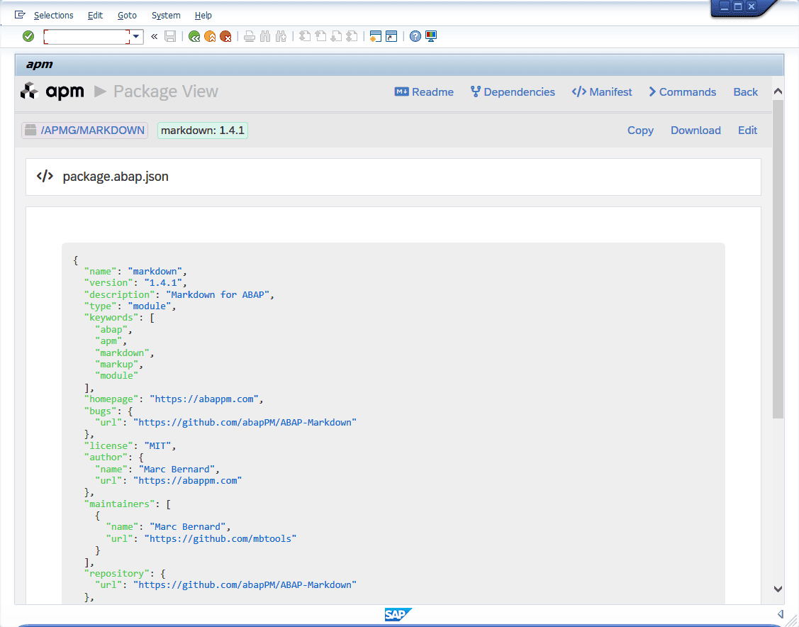Click the green Back arrow toolbar icon
Screen dimensions: 799x627
coord(194,36)
